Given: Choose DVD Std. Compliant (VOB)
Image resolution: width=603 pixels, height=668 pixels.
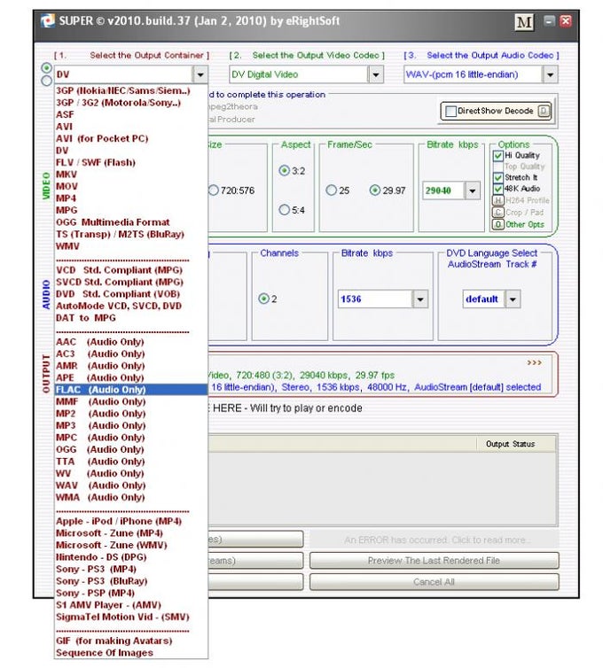Looking at the screenshot, I should (x=131, y=294).
